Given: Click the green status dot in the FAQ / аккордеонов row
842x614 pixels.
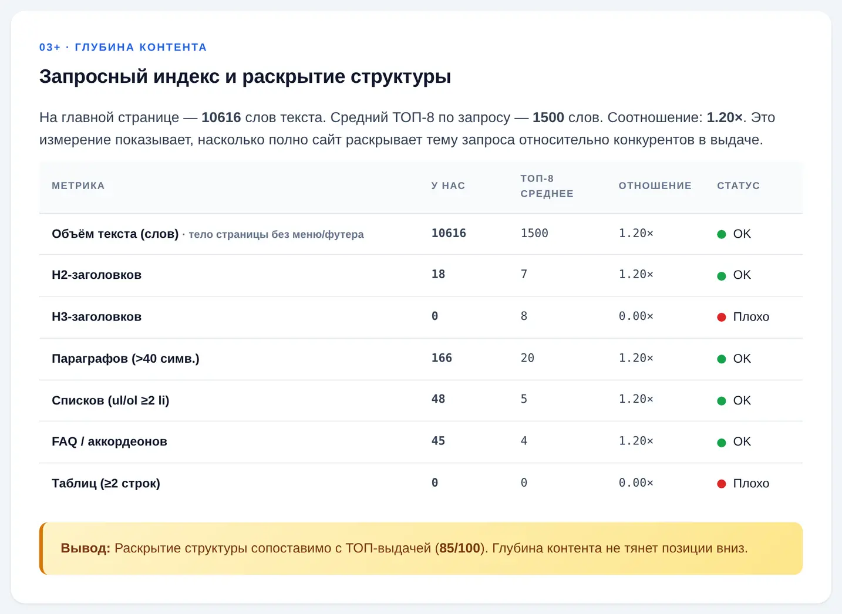Looking at the screenshot, I should pyautogui.click(x=722, y=443).
